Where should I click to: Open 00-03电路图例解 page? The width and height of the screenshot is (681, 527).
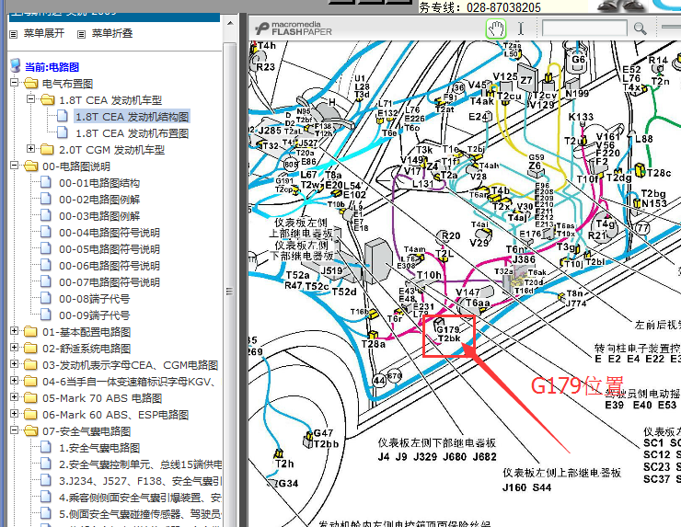(99, 216)
